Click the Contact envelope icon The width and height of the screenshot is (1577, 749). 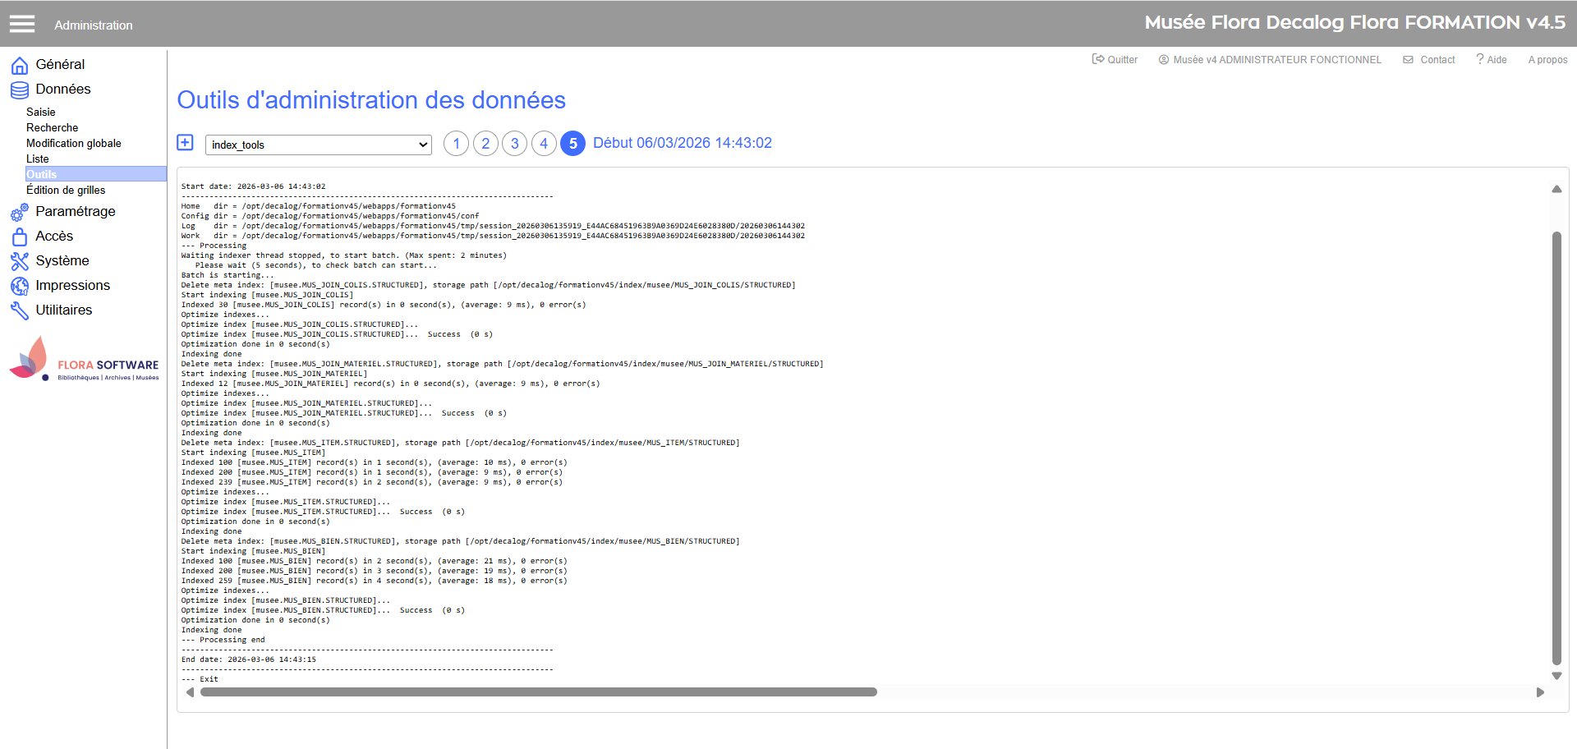coord(1408,60)
